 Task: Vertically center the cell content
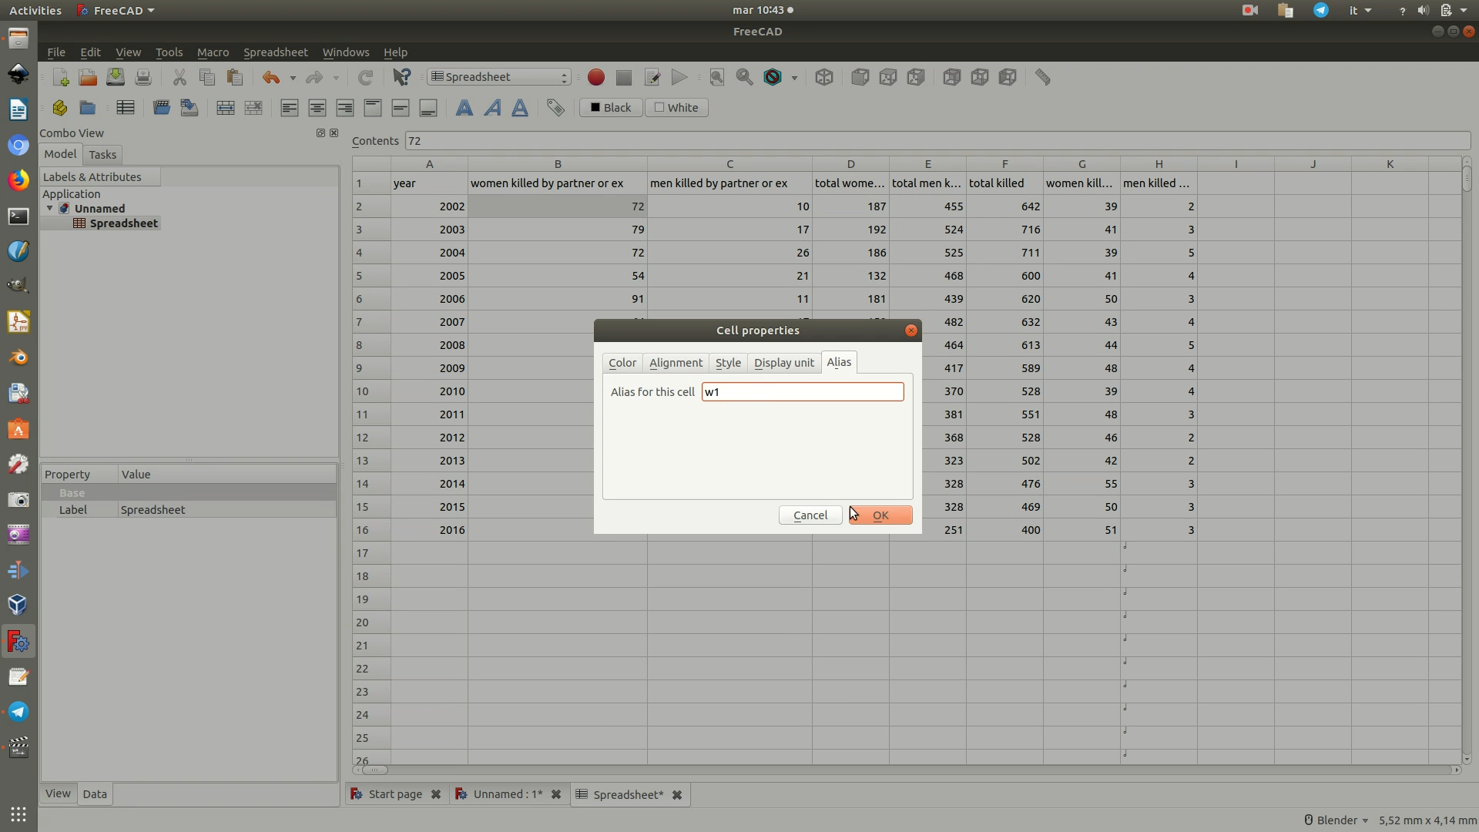pos(401,108)
